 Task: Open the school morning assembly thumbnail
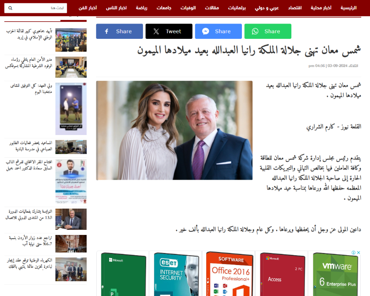tap(71, 147)
